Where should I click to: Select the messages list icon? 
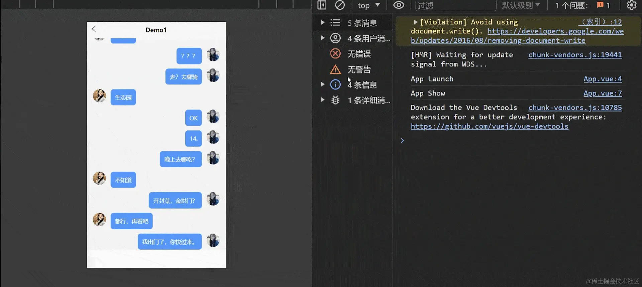pyautogui.click(x=335, y=23)
